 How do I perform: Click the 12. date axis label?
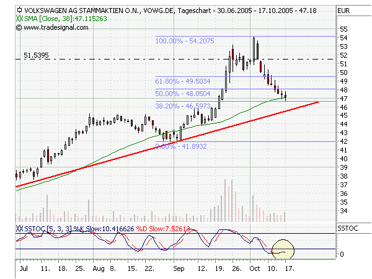click(202, 269)
